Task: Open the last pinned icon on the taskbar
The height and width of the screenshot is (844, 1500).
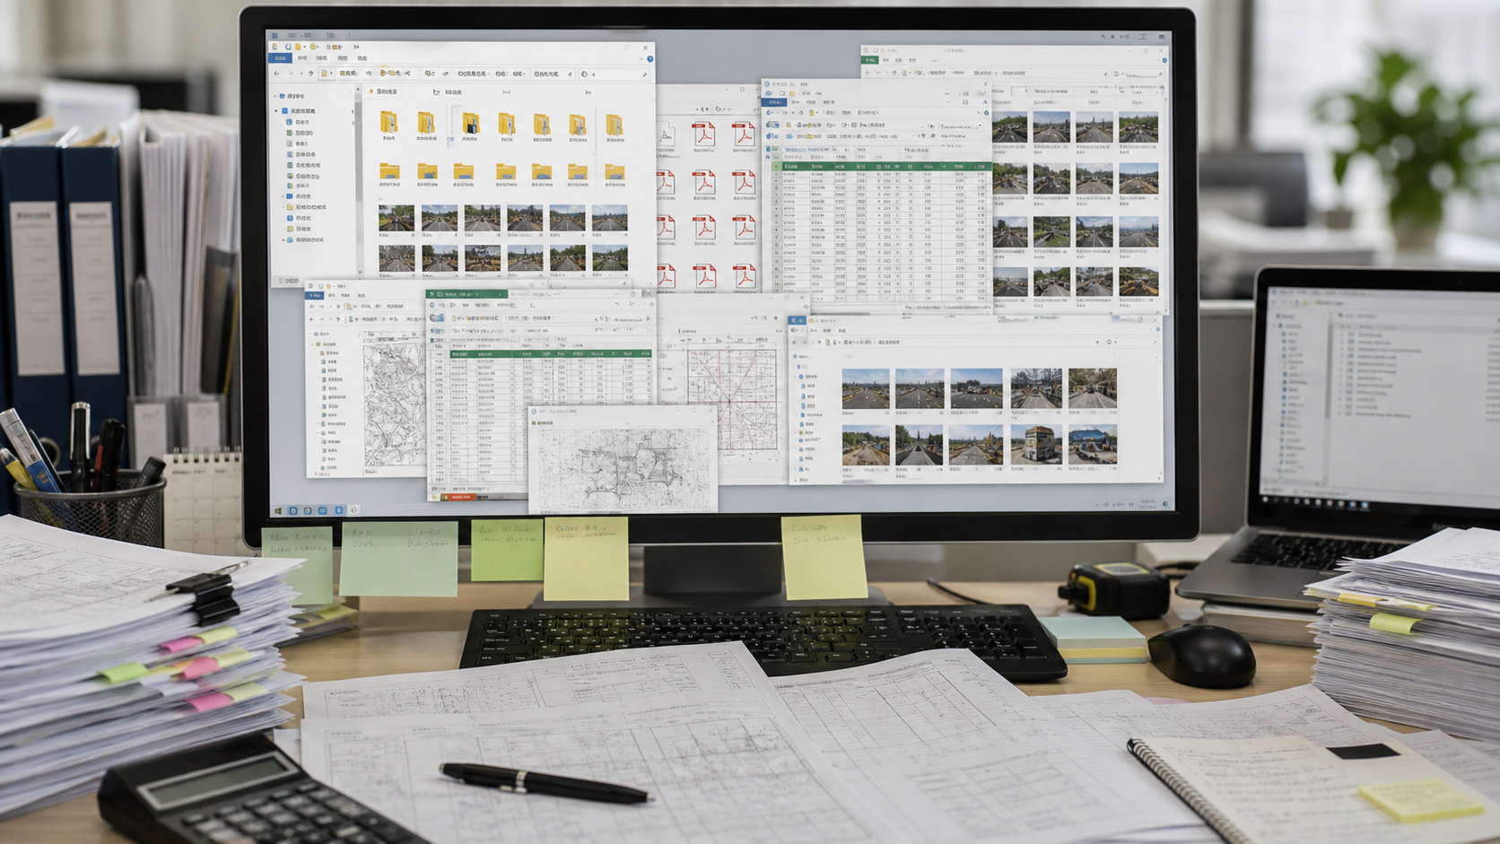Action: [x=353, y=510]
